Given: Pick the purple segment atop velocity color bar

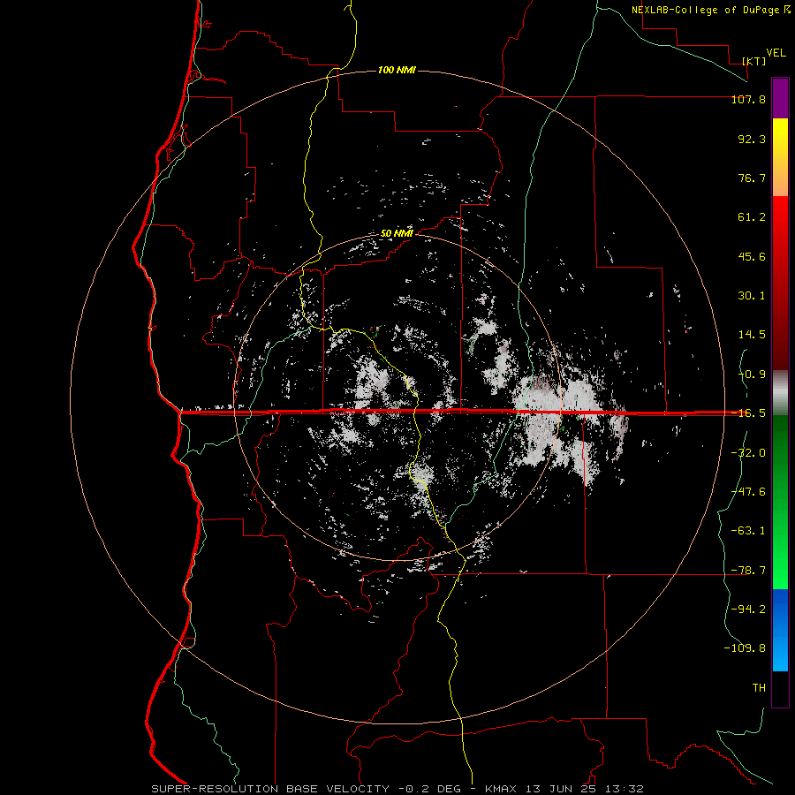Looking at the screenshot, I should pyautogui.click(x=780, y=99).
